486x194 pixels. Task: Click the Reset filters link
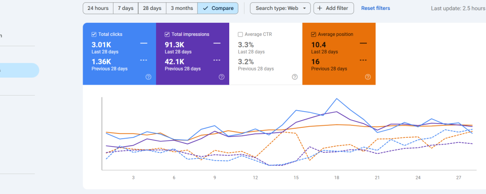click(375, 8)
